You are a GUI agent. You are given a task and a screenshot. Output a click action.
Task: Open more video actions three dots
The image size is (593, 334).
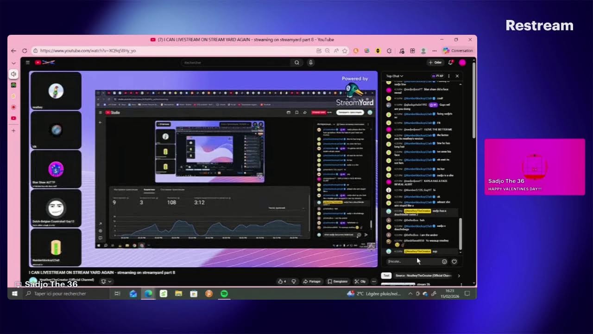pyautogui.click(x=374, y=281)
